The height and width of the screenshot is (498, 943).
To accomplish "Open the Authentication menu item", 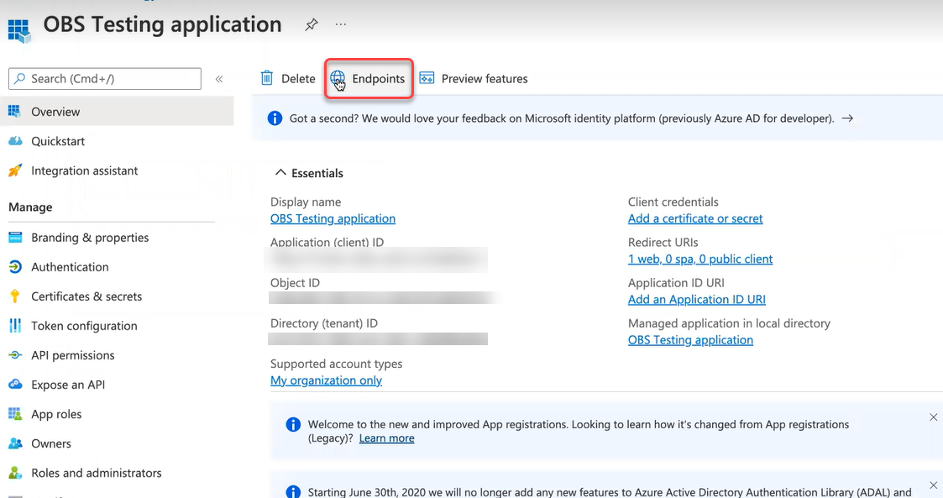I will pos(70,267).
